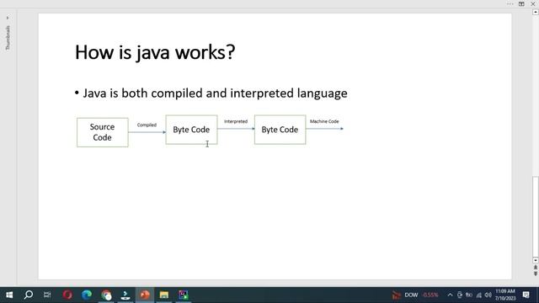The width and height of the screenshot is (539, 303).
Task: Select the first Byte Code box
Action: pyautogui.click(x=191, y=130)
